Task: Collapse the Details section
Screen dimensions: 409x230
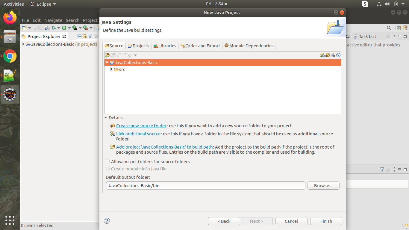Action: 106,118
